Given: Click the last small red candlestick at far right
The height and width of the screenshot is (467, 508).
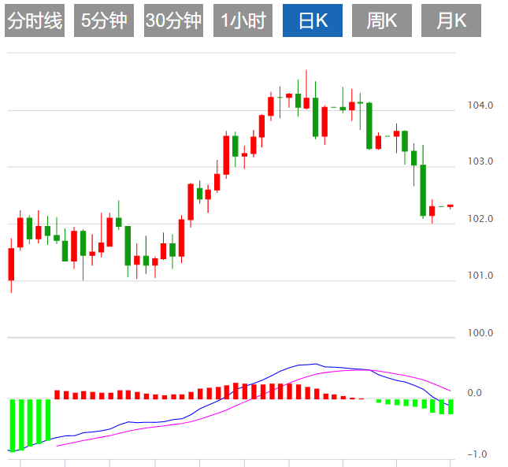Looking at the screenshot, I should tap(451, 206).
